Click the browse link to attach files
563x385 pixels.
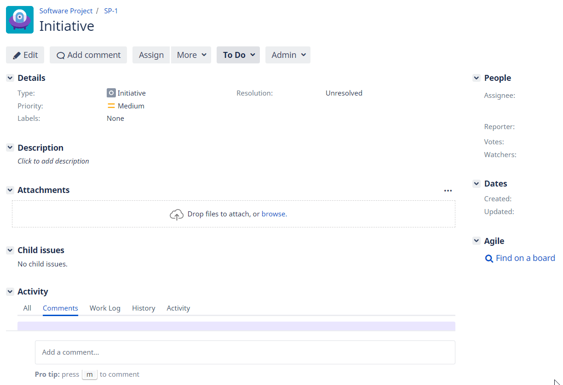tap(273, 214)
